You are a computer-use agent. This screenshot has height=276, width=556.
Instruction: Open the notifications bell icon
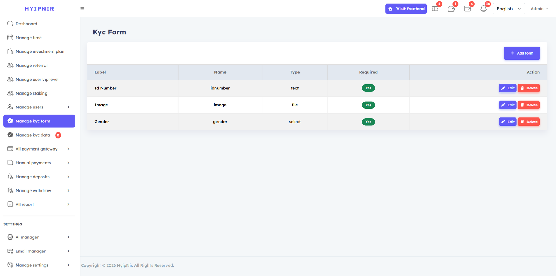[x=483, y=9]
